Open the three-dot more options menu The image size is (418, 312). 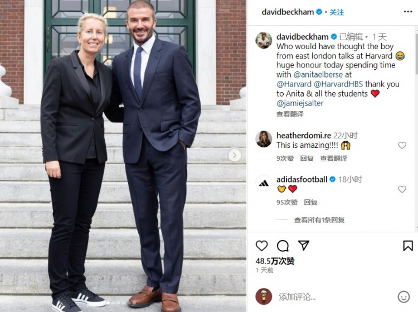(408, 12)
